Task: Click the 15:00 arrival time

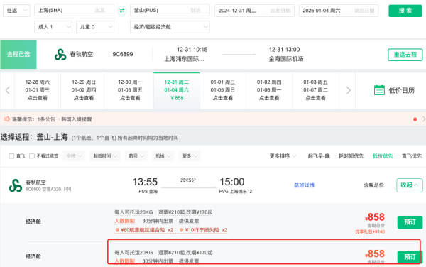Action: [232, 182]
